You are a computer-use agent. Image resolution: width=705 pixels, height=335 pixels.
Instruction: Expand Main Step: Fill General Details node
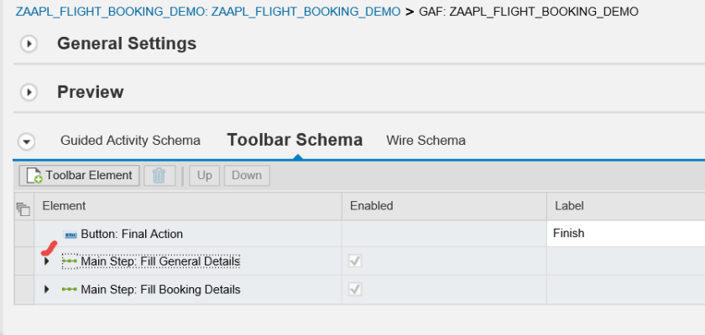click(46, 261)
